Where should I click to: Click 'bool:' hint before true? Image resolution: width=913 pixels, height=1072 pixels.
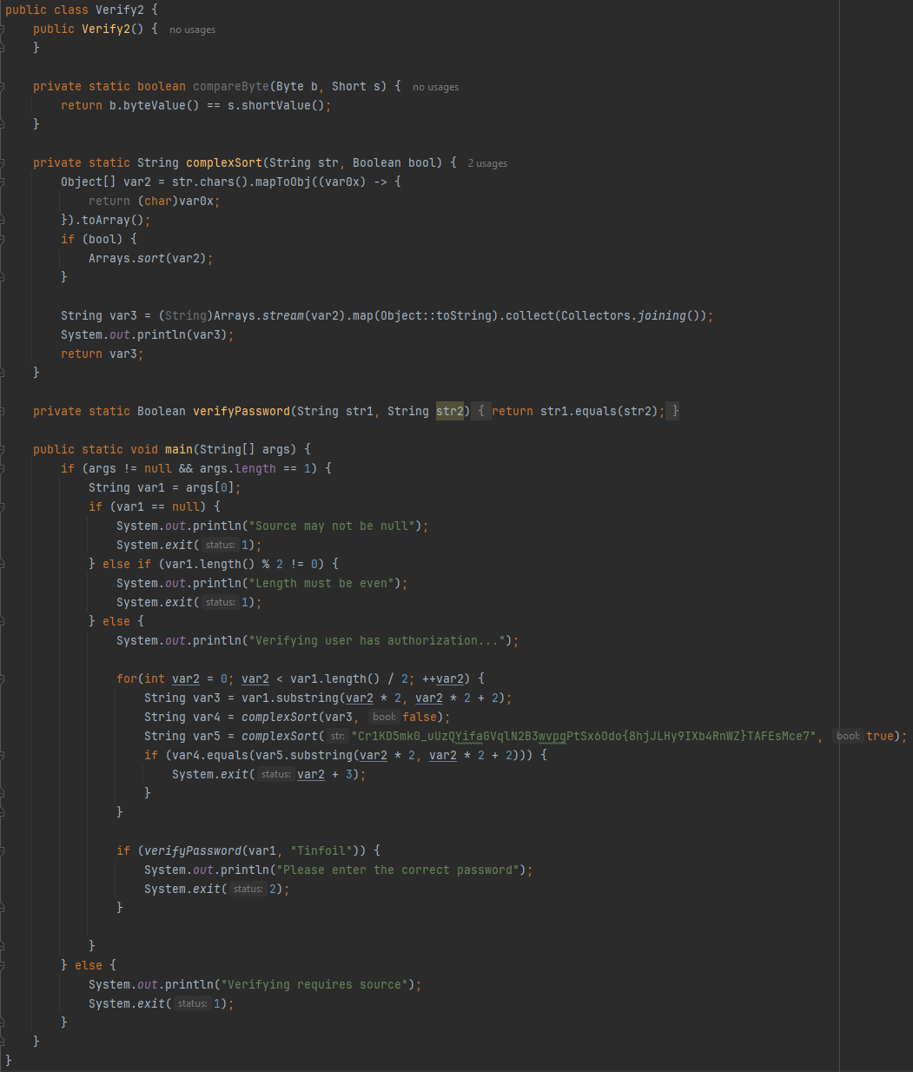click(848, 737)
